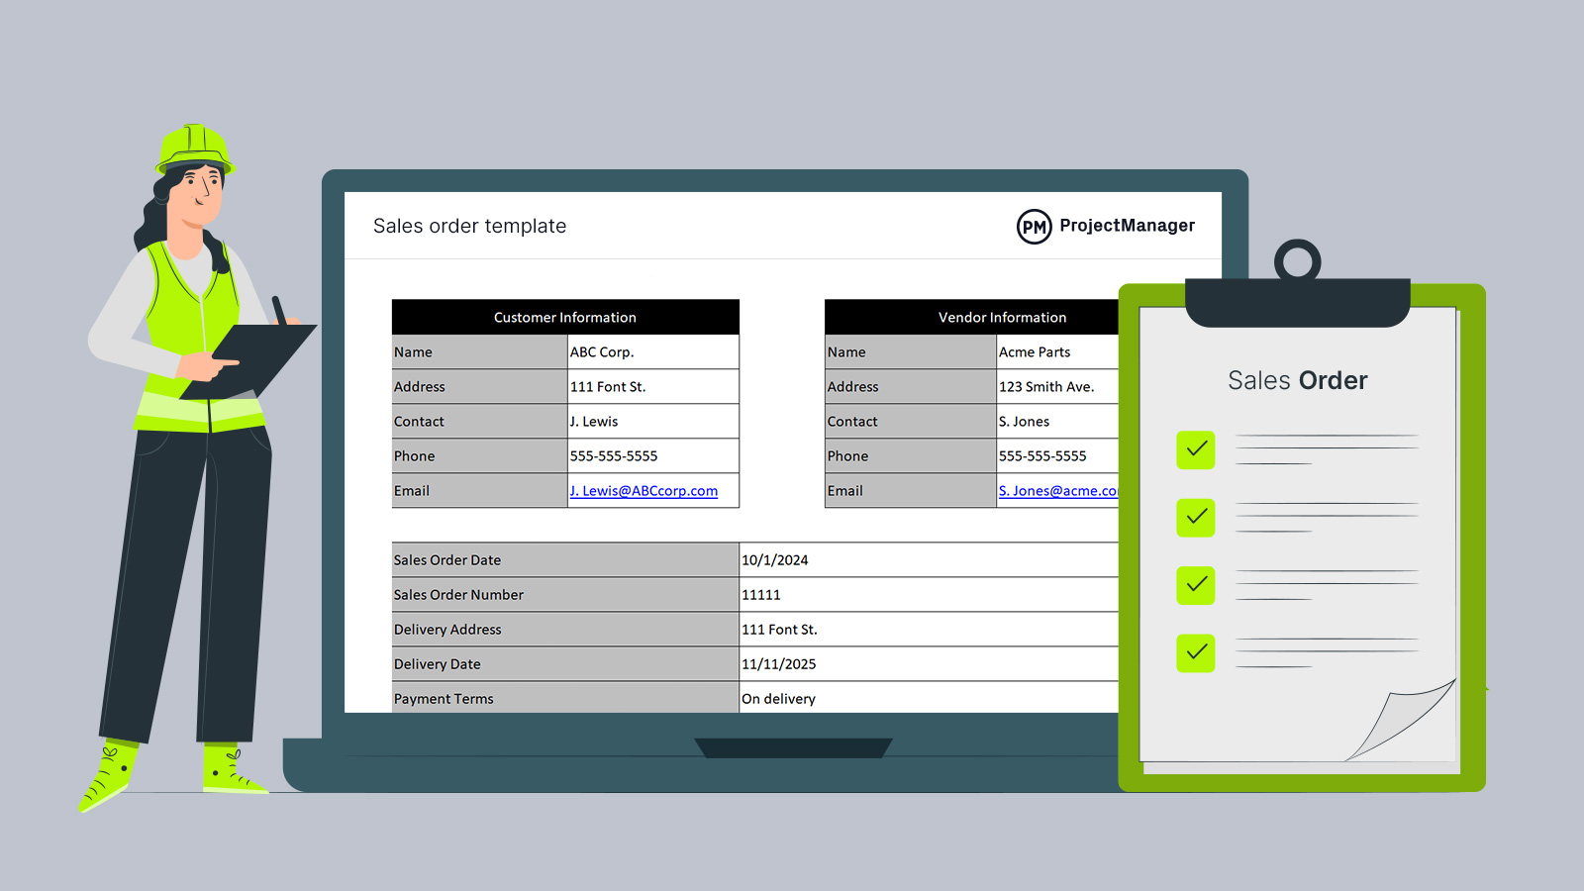
Task: Click the Delivery Date value 11/11/2025
Action: (779, 664)
